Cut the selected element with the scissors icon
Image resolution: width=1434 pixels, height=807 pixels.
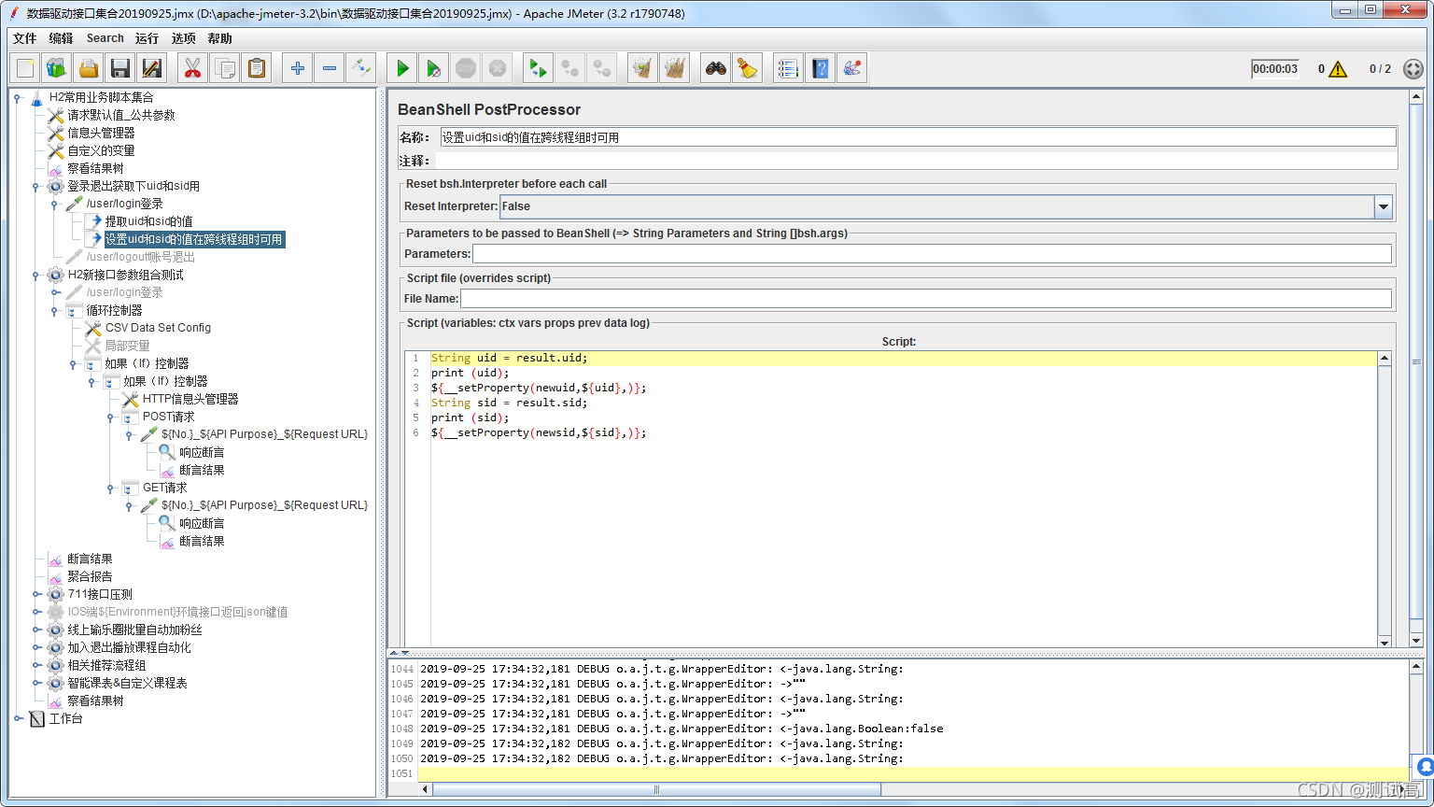pos(192,68)
